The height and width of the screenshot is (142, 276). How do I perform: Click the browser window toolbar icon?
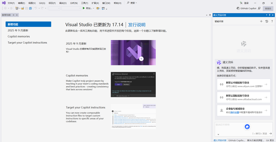click(x=103, y=8)
